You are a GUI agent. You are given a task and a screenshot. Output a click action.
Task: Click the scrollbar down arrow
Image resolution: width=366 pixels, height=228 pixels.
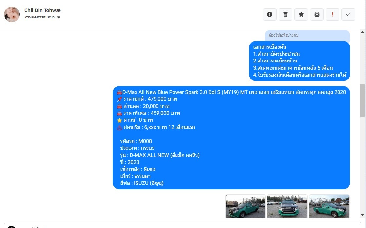(362, 215)
